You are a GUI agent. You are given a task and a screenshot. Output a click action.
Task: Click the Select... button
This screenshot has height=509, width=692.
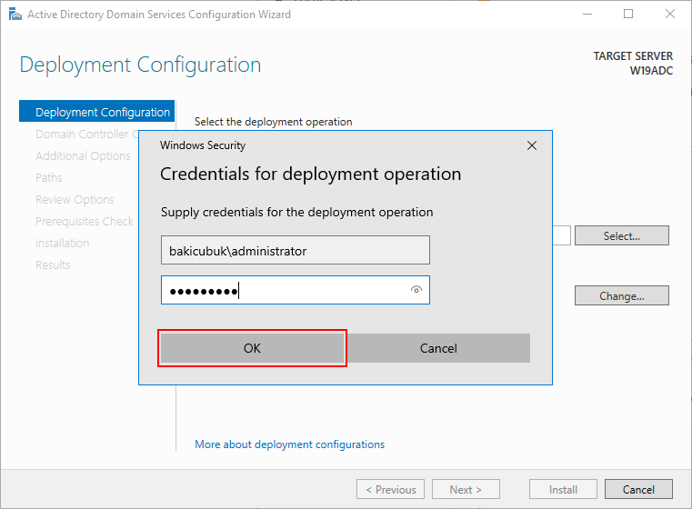(621, 235)
